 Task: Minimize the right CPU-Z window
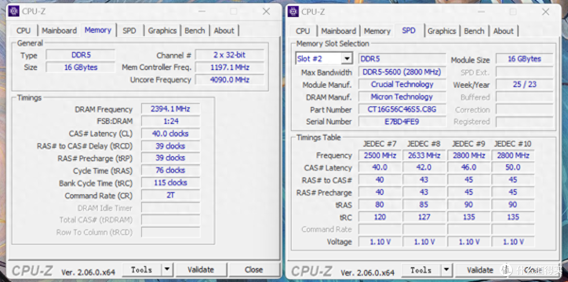[x=482, y=12]
